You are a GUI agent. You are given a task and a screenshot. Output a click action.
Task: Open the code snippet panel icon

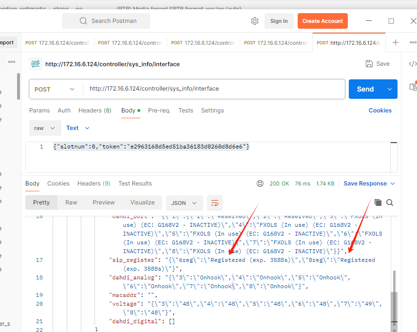[413, 64]
